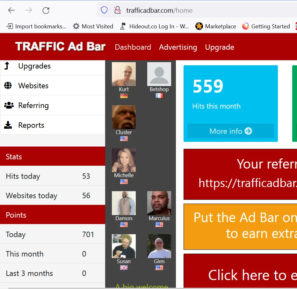This screenshot has width=297, height=289.
Task: Open Michelle's profile photo
Action: [x=124, y=160]
